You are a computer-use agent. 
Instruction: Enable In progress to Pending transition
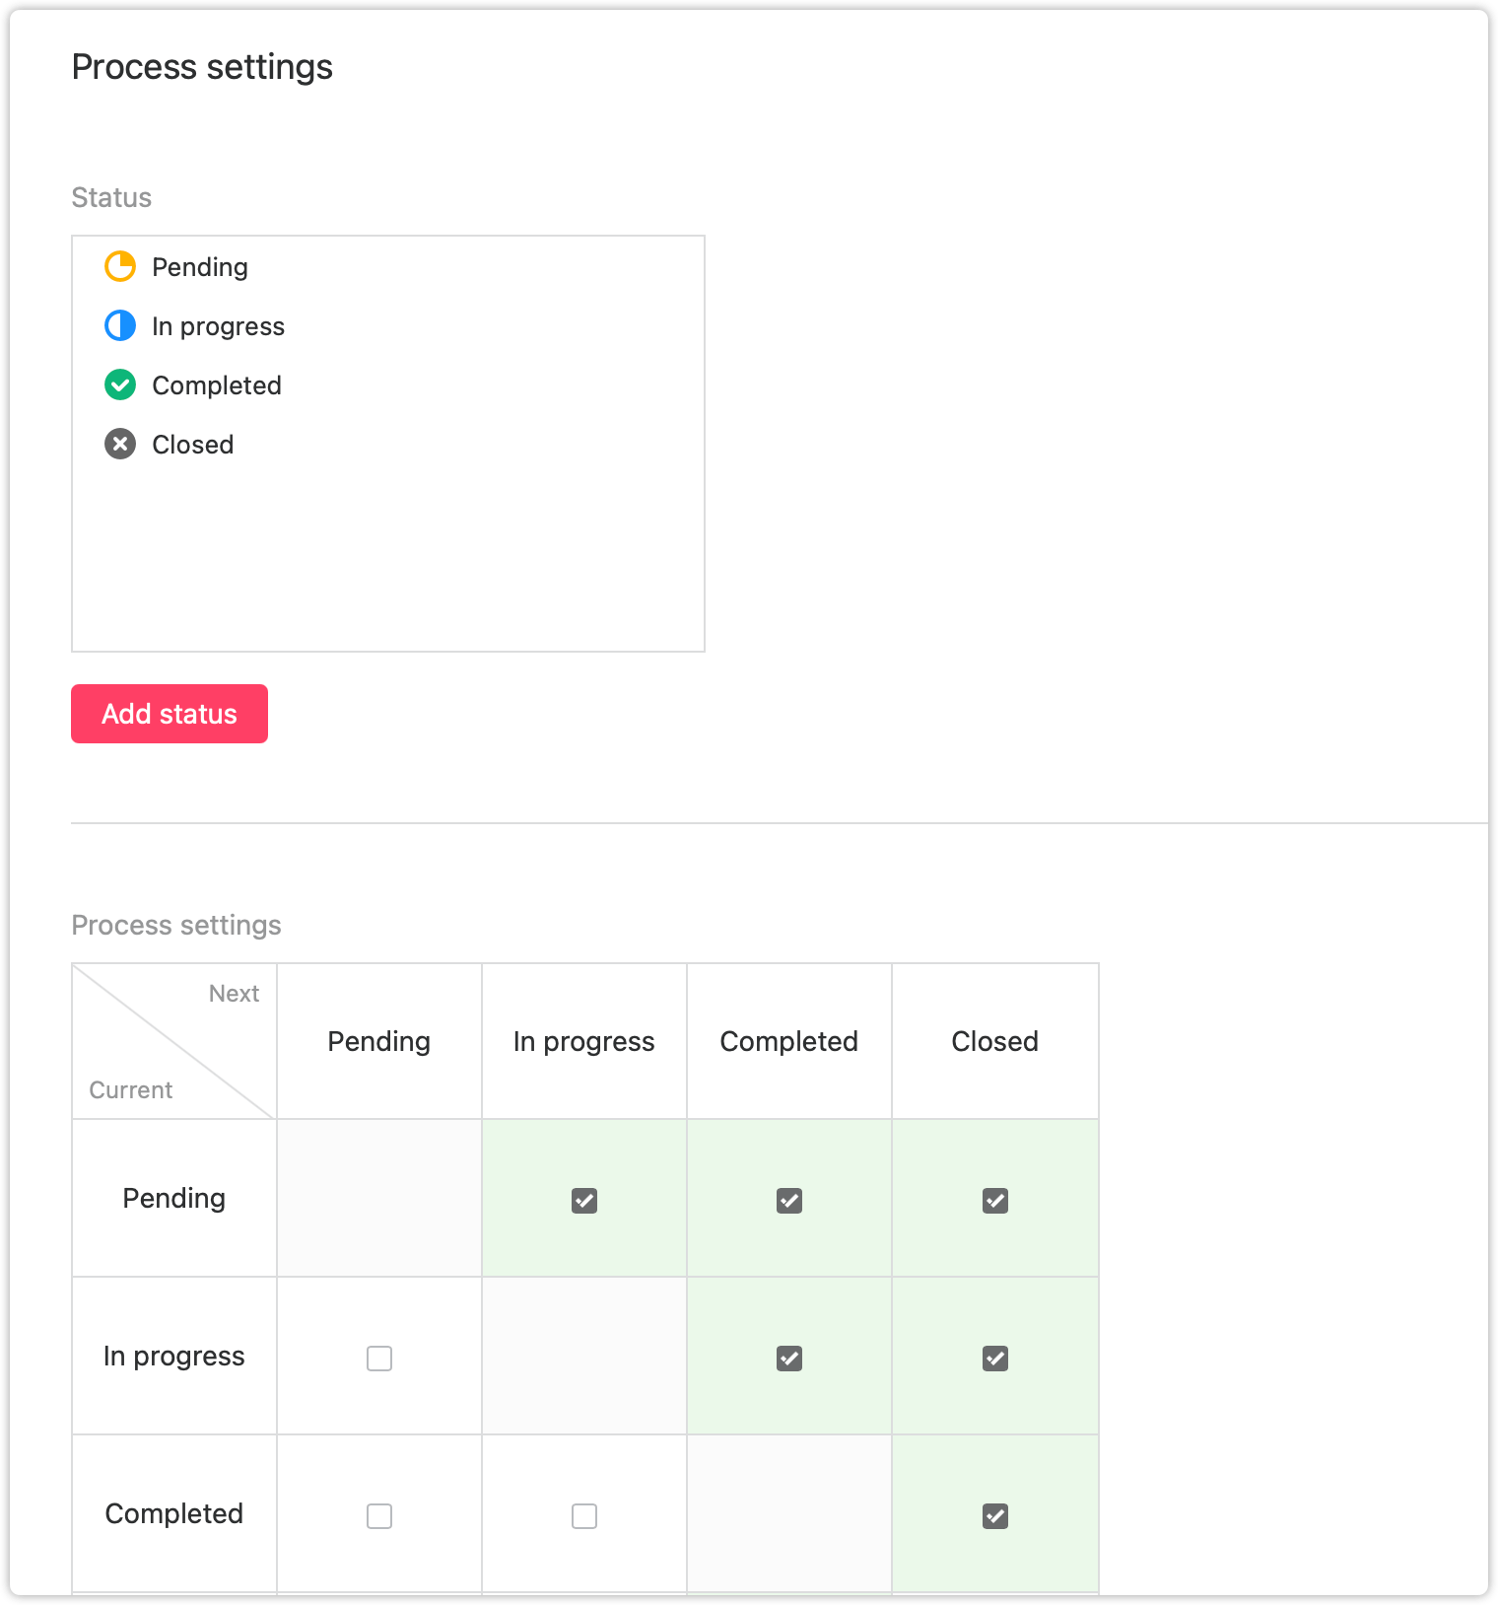click(x=379, y=1359)
